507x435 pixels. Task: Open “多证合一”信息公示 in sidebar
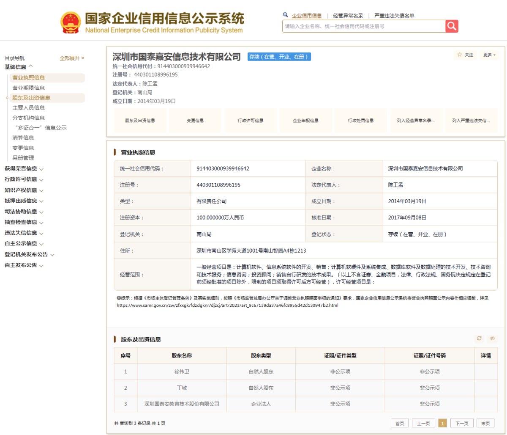[x=41, y=128]
